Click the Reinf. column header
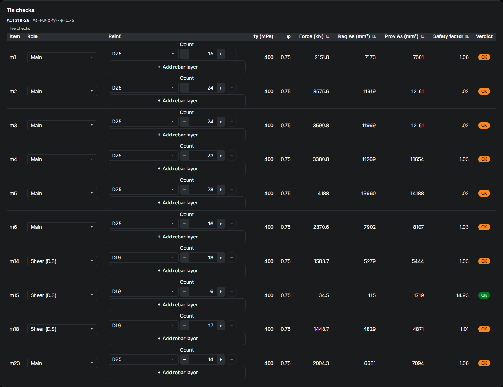Viewport: 503px width, 387px height. pyautogui.click(x=115, y=36)
